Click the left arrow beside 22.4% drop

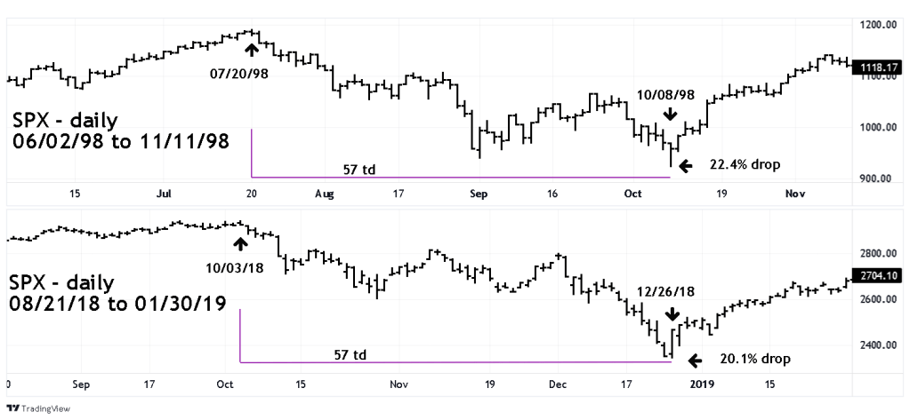click(x=684, y=165)
